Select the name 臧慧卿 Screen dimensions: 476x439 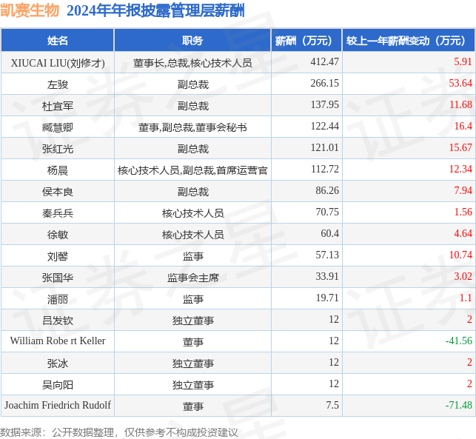pyautogui.click(x=58, y=127)
